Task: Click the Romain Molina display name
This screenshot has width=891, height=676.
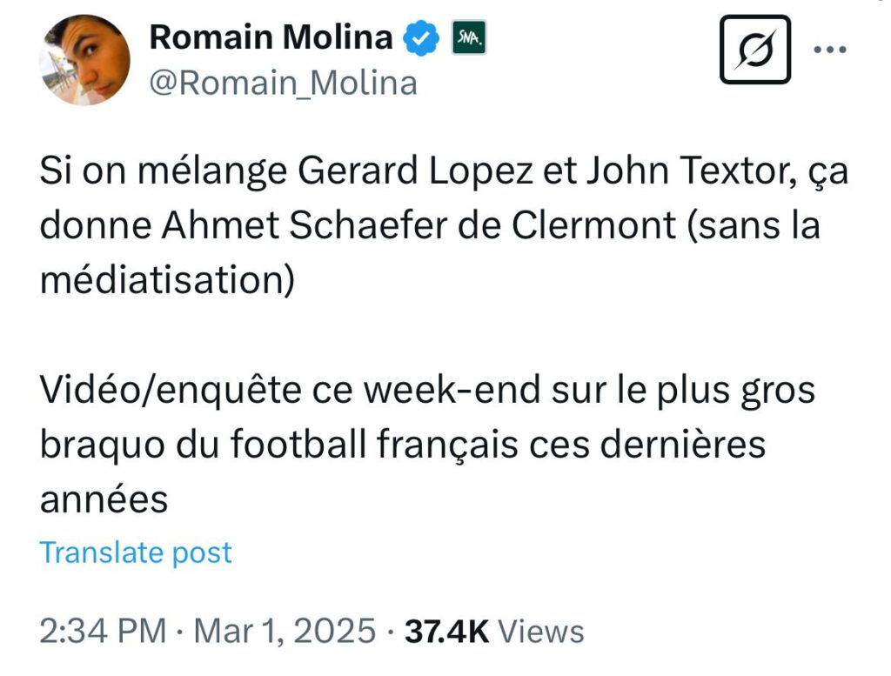Action: pos(271,37)
